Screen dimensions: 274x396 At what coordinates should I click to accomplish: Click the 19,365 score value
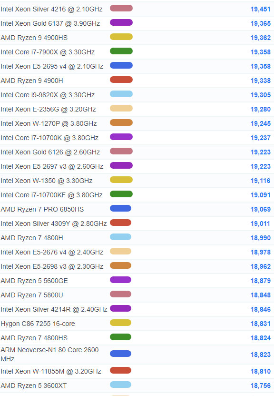(260, 23)
